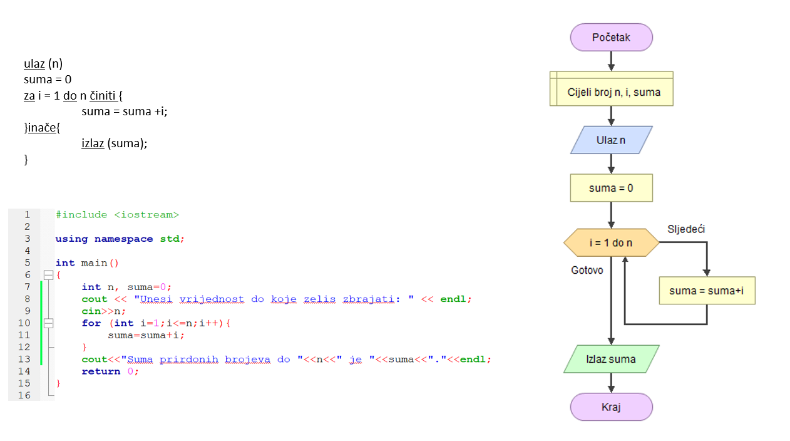Click the underlined 'izlaz' pseudocode keyword
Screen dimensions: 790x441
pos(93,143)
